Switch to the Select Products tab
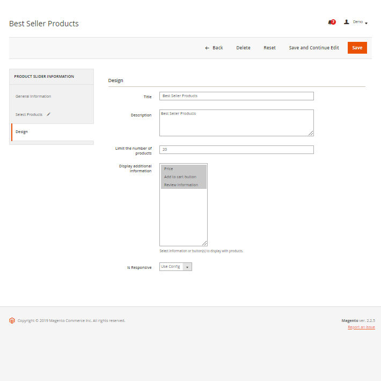Image resolution: width=381 pixels, height=381 pixels. point(29,114)
